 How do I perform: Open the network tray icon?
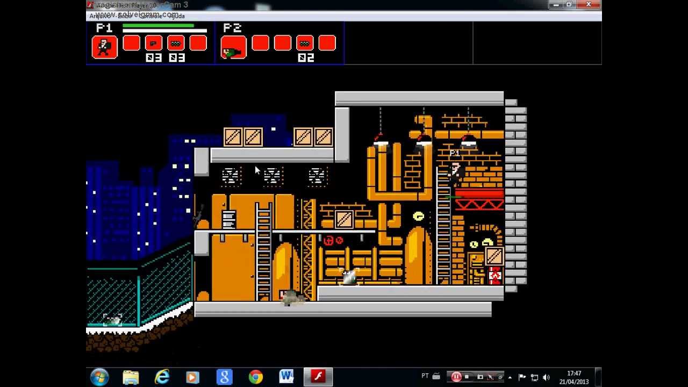[x=534, y=377]
